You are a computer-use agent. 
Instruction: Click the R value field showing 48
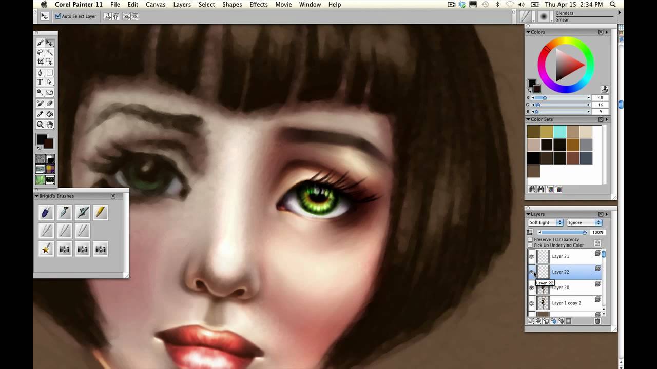tap(600, 98)
